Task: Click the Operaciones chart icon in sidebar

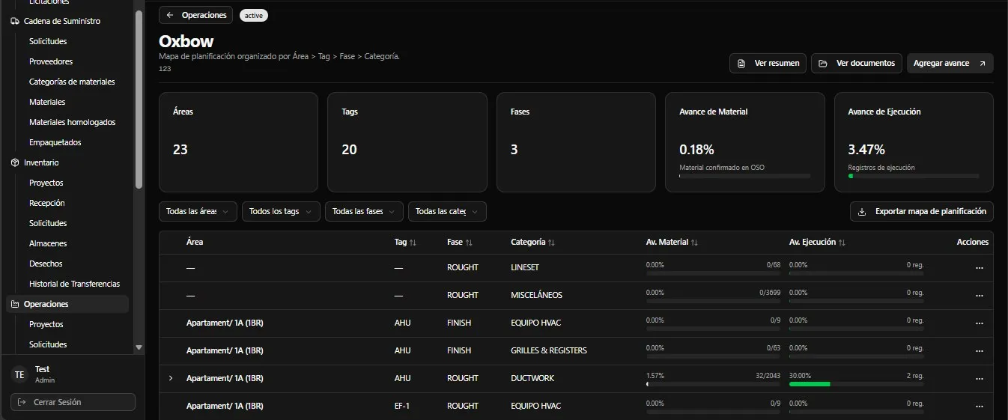Action: [15, 304]
